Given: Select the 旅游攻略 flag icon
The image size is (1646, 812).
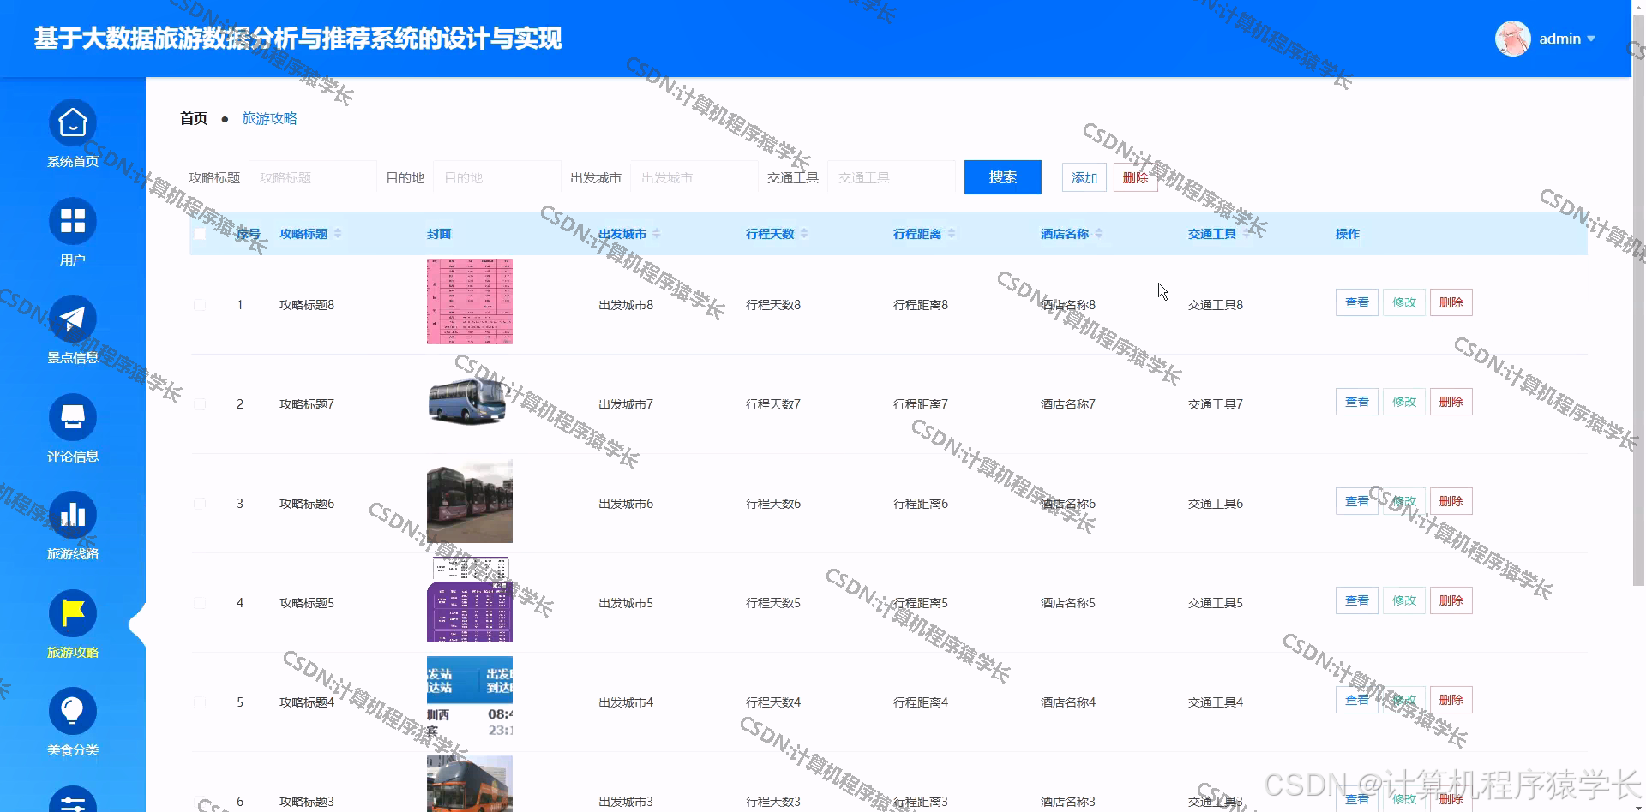Looking at the screenshot, I should point(73,613).
